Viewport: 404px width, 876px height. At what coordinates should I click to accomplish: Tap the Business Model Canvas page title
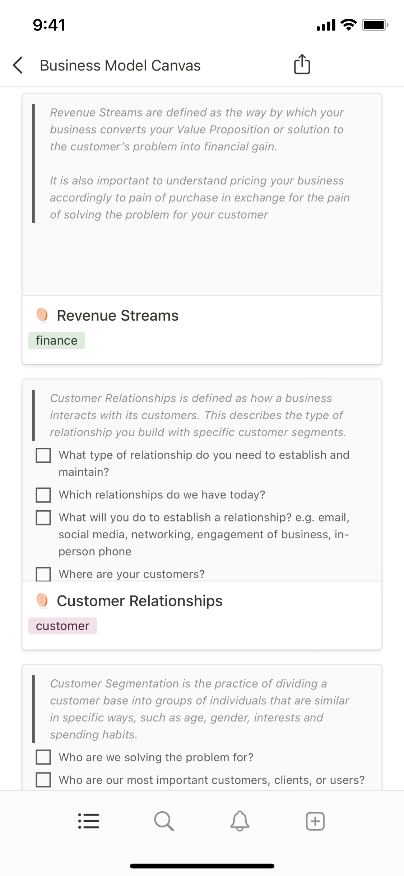(x=120, y=65)
